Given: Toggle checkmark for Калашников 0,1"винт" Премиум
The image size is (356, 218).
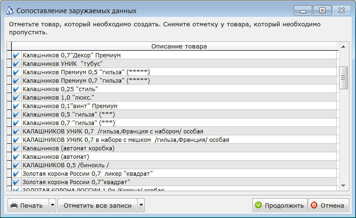Looking at the screenshot, I should point(17,106).
